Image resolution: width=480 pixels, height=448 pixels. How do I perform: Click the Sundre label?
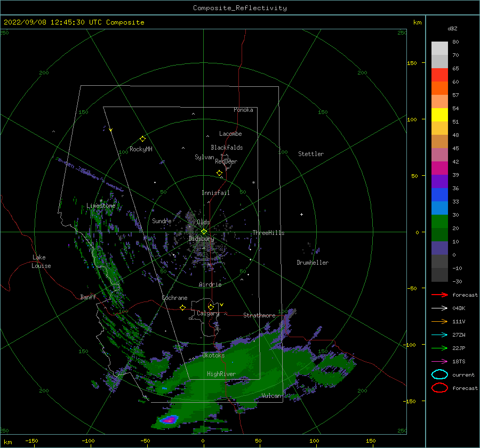click(162, 221)
